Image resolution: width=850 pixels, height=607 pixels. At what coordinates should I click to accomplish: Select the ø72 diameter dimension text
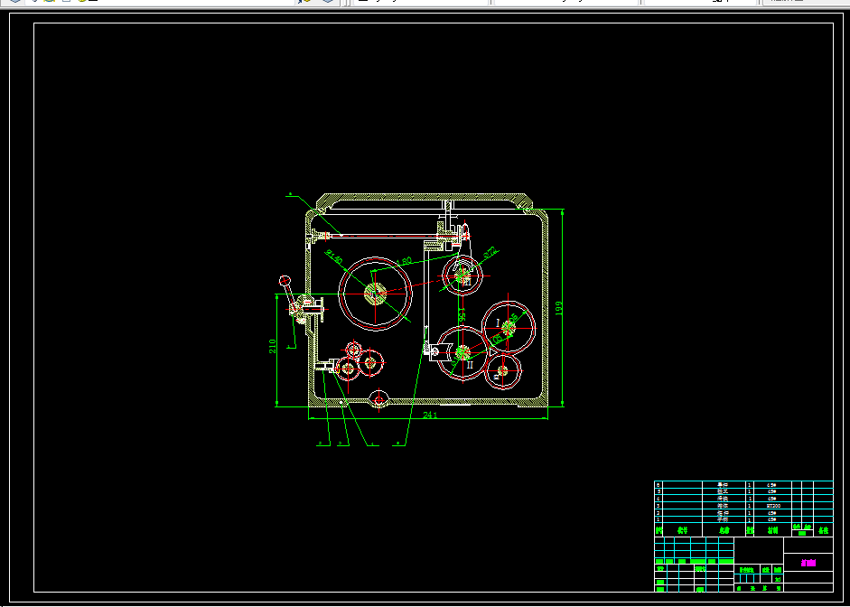490,252
